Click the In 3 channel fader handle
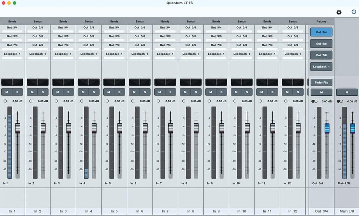Viewport: 359px width, 216px height. 69,128
